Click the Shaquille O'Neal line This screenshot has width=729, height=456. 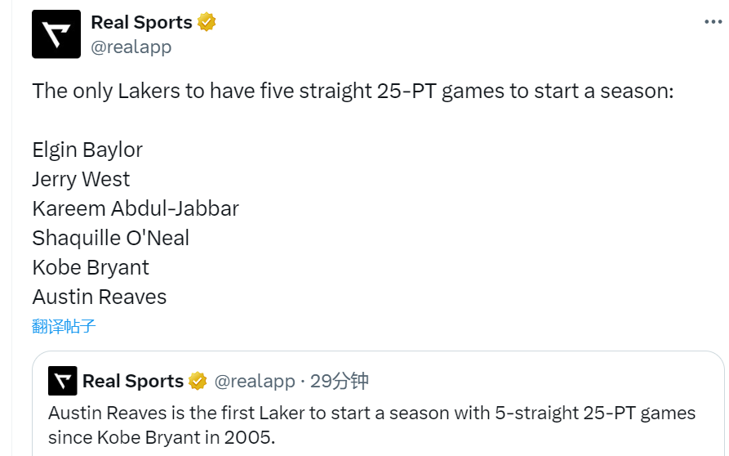[x=110, y=238]
